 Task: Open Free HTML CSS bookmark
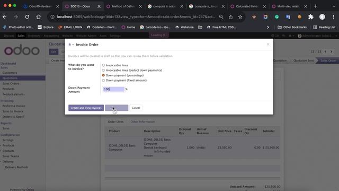(x=221, y=27)
